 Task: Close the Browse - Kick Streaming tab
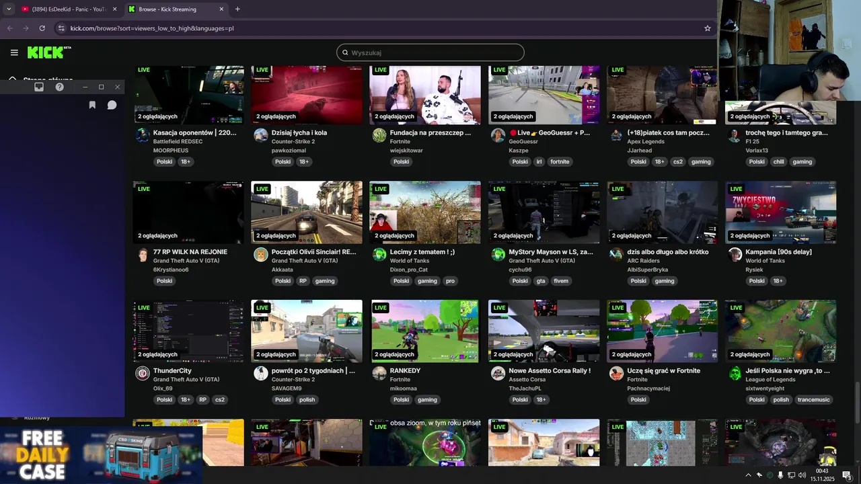(221, 9)
